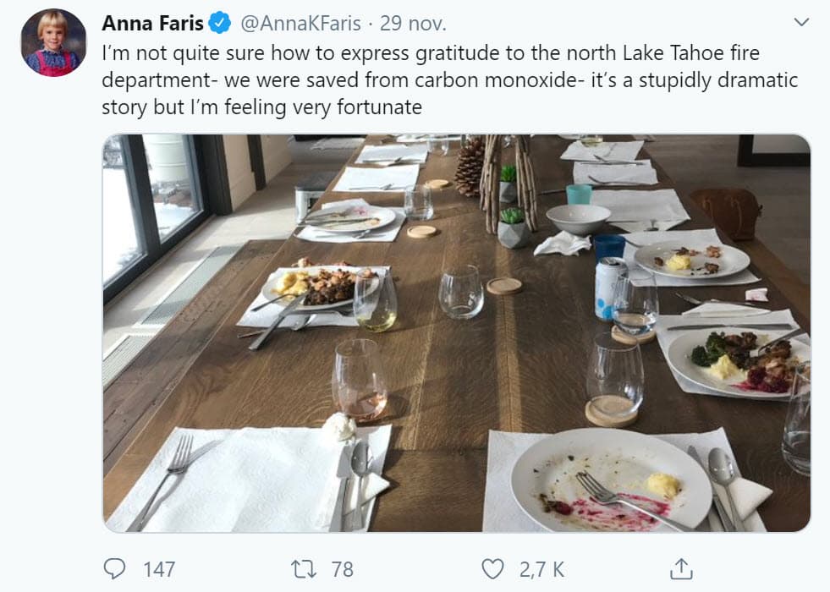
Task: Click the 2,7 K likes count
Action: click(x=541, y=569)
